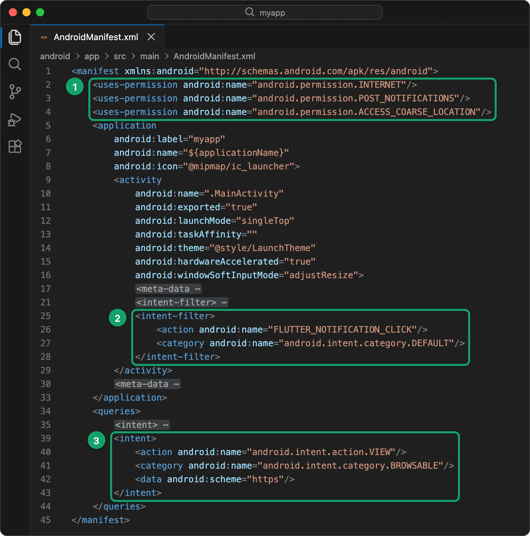Select the AndroidManifest.xml editor tab

tap(97, 37)
